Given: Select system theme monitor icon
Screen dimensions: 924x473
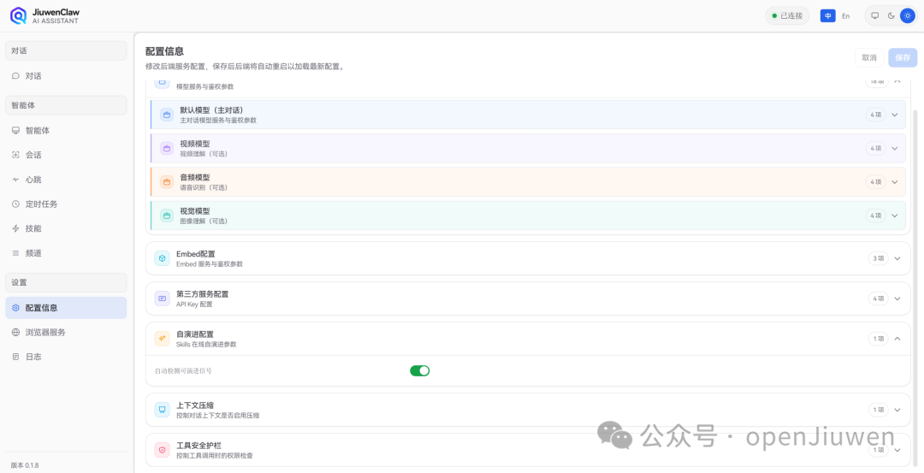Looking at the screenshot, I should [x=875, y=16].
